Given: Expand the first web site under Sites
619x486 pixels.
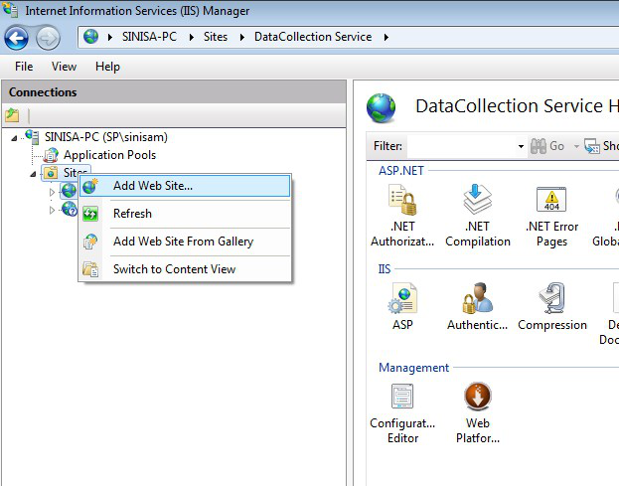Looking at the screenshot, I should pyautogui.click(x=52, y=192).
